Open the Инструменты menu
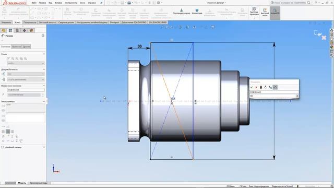The height and width of the screenshot is (188, 334). (x=71, y=3)
